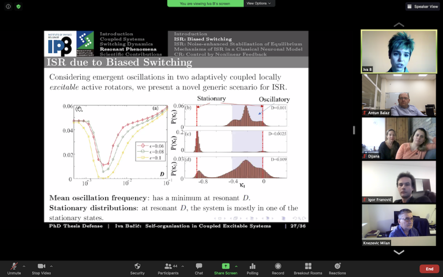Viewport: 443px width, 277px height.
Task: Click the Share Screen button
Action: pos(225,269)
